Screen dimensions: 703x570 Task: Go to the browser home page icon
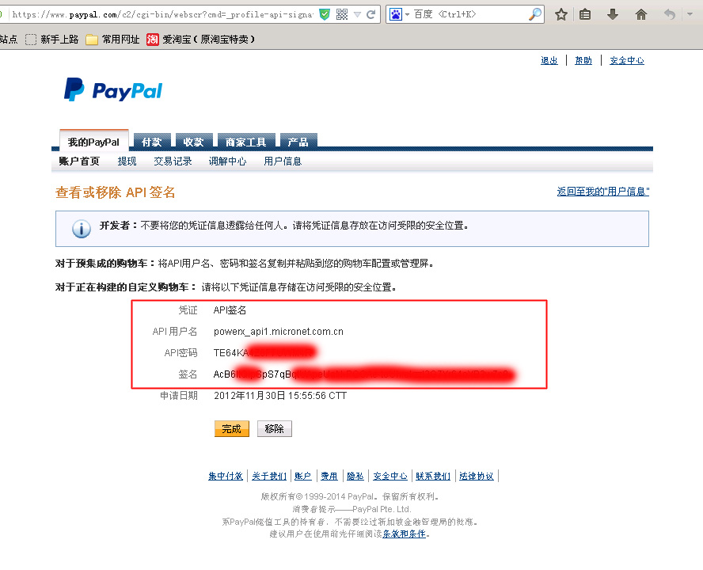coord(641,15)
